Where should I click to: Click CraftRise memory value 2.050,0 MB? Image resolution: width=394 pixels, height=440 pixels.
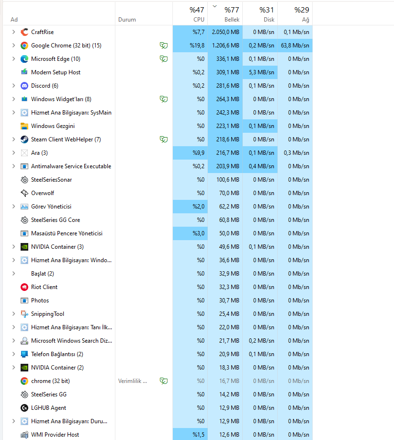225,32
